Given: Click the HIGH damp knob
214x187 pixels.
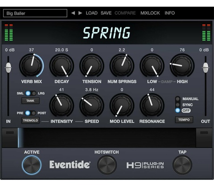Looking at the screenshot, I should (182, 65).
